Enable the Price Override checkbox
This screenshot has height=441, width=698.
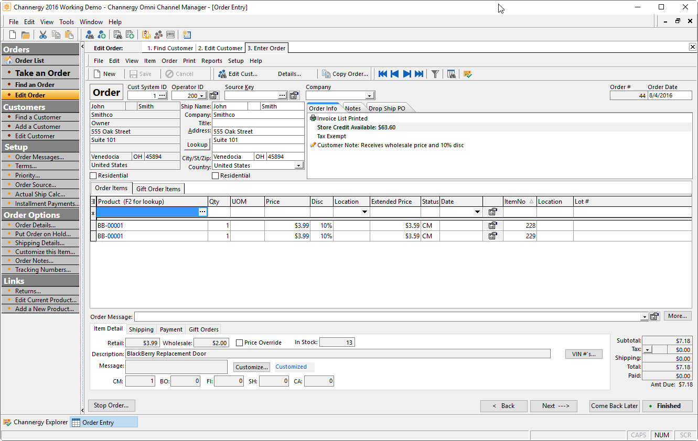pyautogui.click(x=239, y=343)
